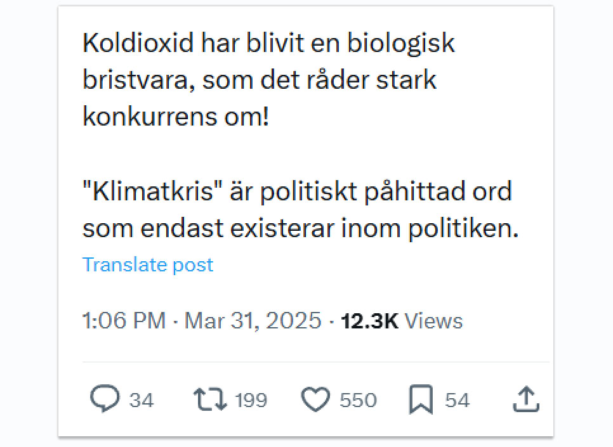Like the post with the heart icon

[x=315, y=400]
